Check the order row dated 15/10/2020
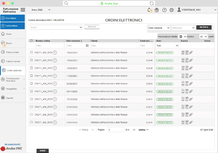This screenshot has width=218, height=153. click(31, 99)
